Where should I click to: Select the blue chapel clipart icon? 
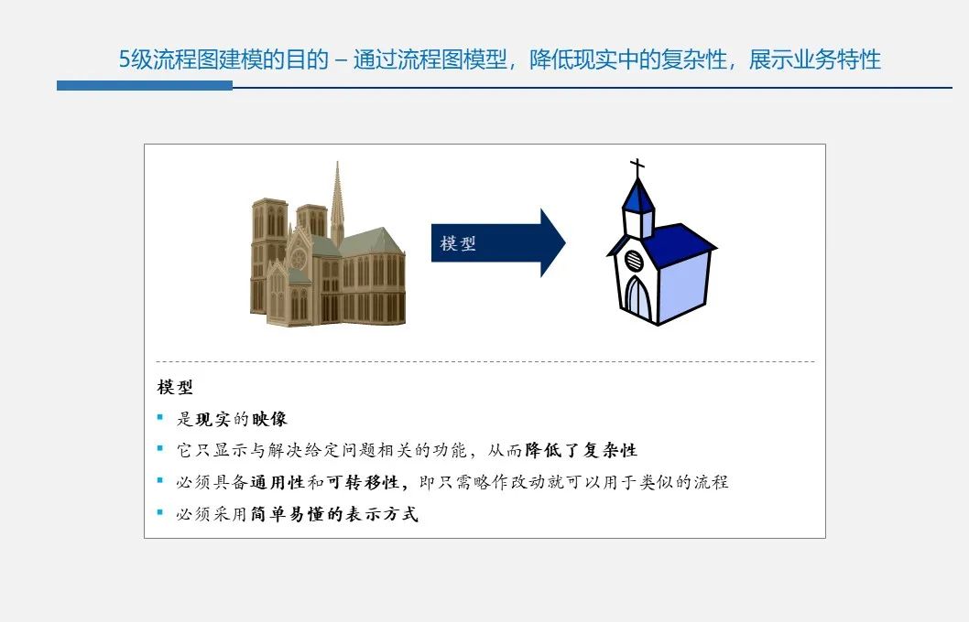pos(661,241)
